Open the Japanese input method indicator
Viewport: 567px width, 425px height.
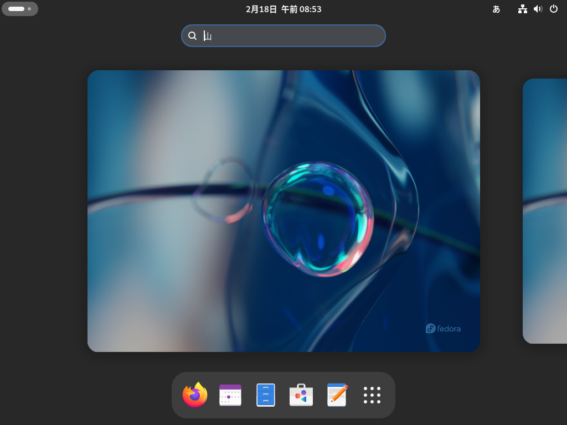[x=497, y=9]
